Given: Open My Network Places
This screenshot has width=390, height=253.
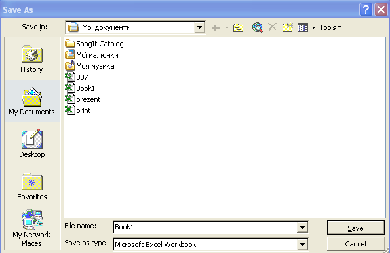Looking at the screenshot, I should 32,228.
